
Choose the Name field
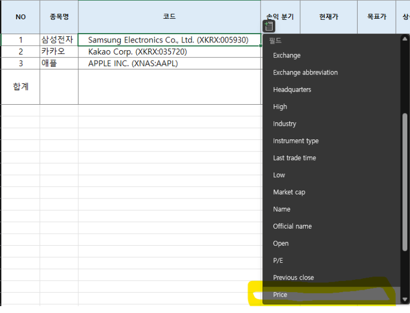tap(331, 209)
